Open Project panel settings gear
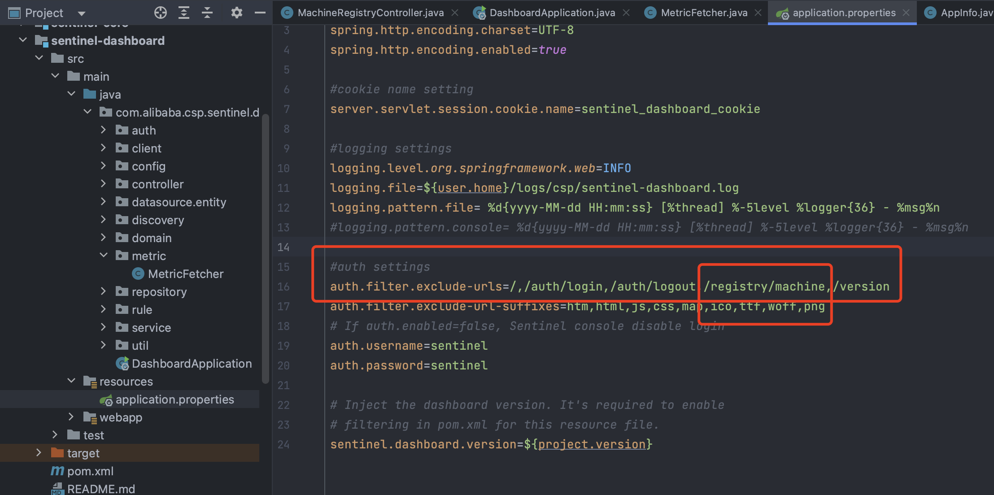This screenshot has height=495, width=994. (236, 13)
